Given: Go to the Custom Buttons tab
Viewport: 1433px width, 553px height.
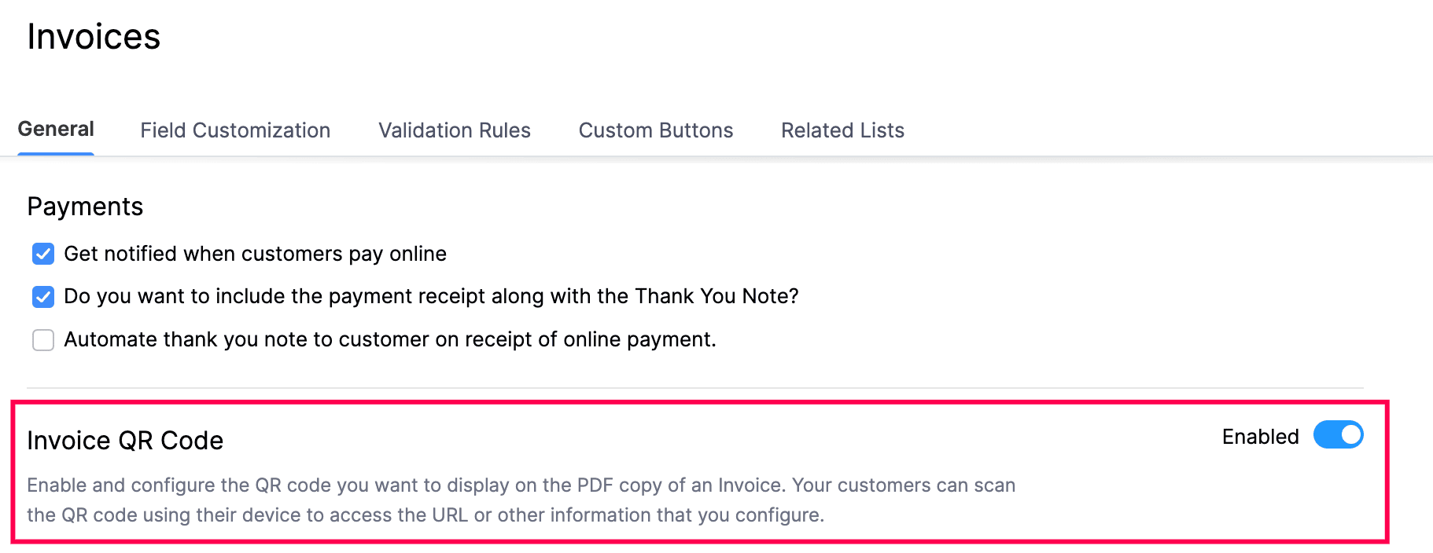Looking at the screenshot, I should [x=656, y=130].
